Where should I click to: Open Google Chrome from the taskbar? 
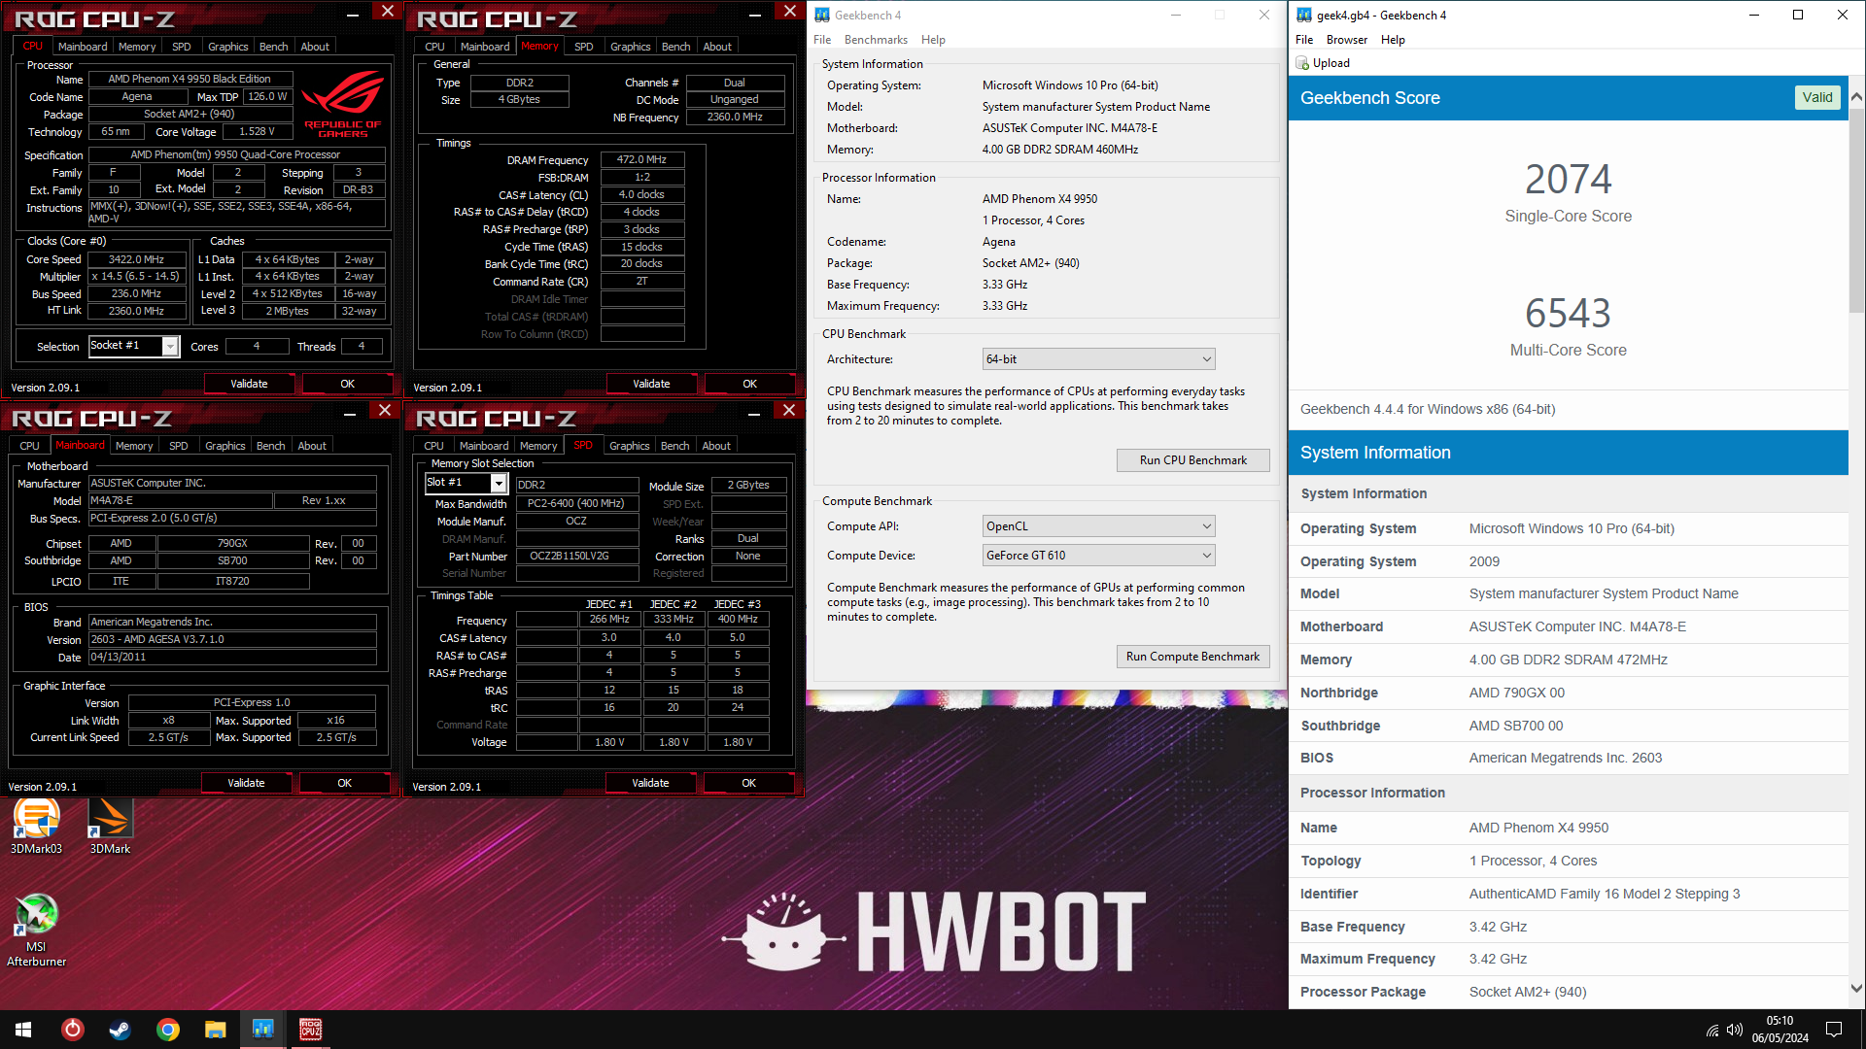pyautogui.click(x=168, y=1030)
